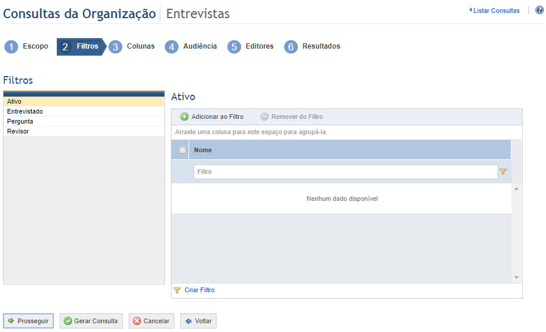
Task: Click the funnel icon next to Criar Filtro
Action: tap(177, 290)
